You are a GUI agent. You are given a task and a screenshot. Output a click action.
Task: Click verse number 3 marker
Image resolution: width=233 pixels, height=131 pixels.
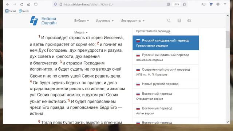point(61,62)
